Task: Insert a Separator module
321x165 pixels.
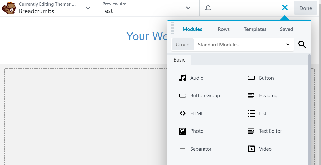Action: [x=201, y=149]
